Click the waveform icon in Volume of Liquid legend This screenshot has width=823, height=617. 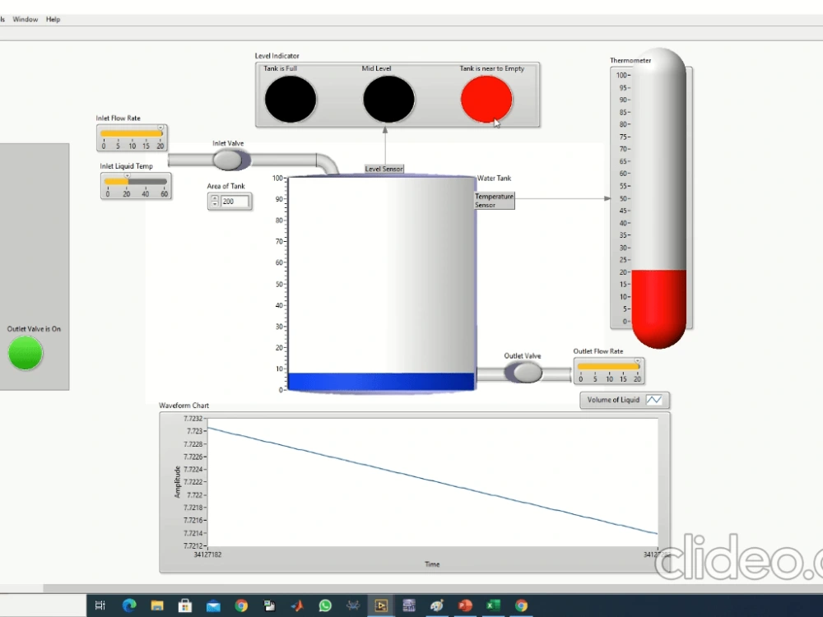[x=654, y=400]
